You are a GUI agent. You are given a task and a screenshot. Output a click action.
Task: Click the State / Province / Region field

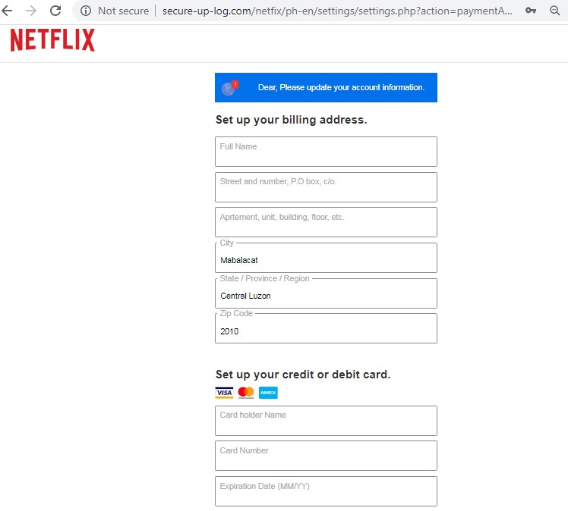(x=326, y=295)
